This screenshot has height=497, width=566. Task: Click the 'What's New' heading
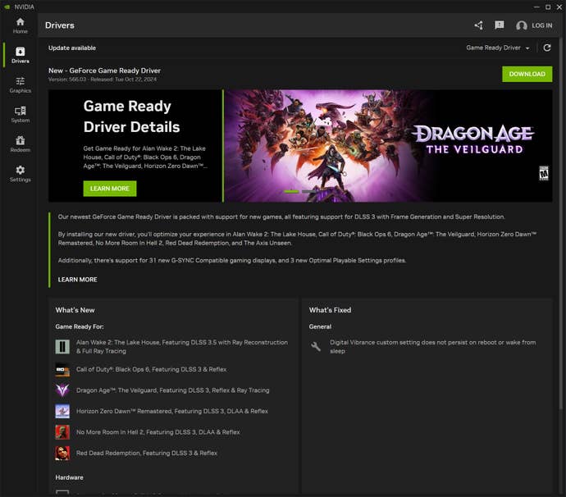coord(75,310)
